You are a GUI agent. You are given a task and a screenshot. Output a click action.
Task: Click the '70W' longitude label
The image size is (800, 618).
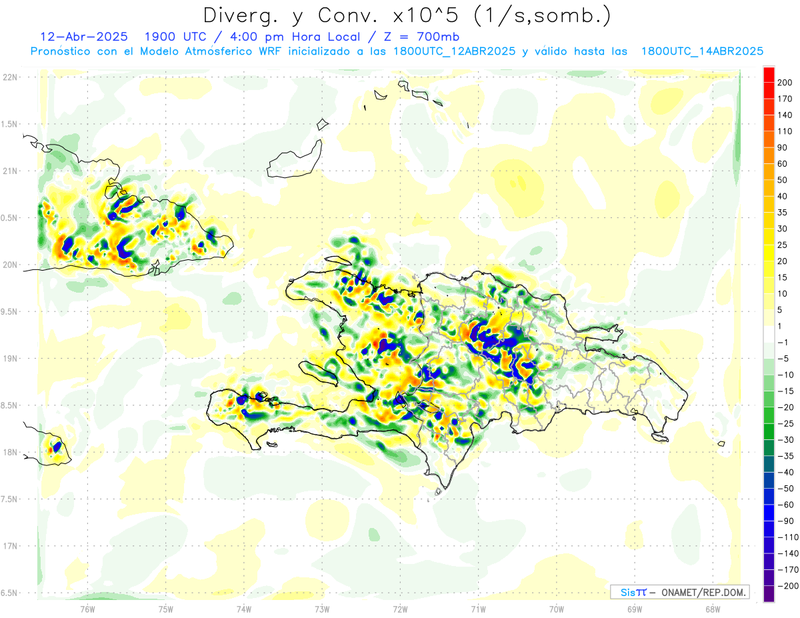click(557, 609)
